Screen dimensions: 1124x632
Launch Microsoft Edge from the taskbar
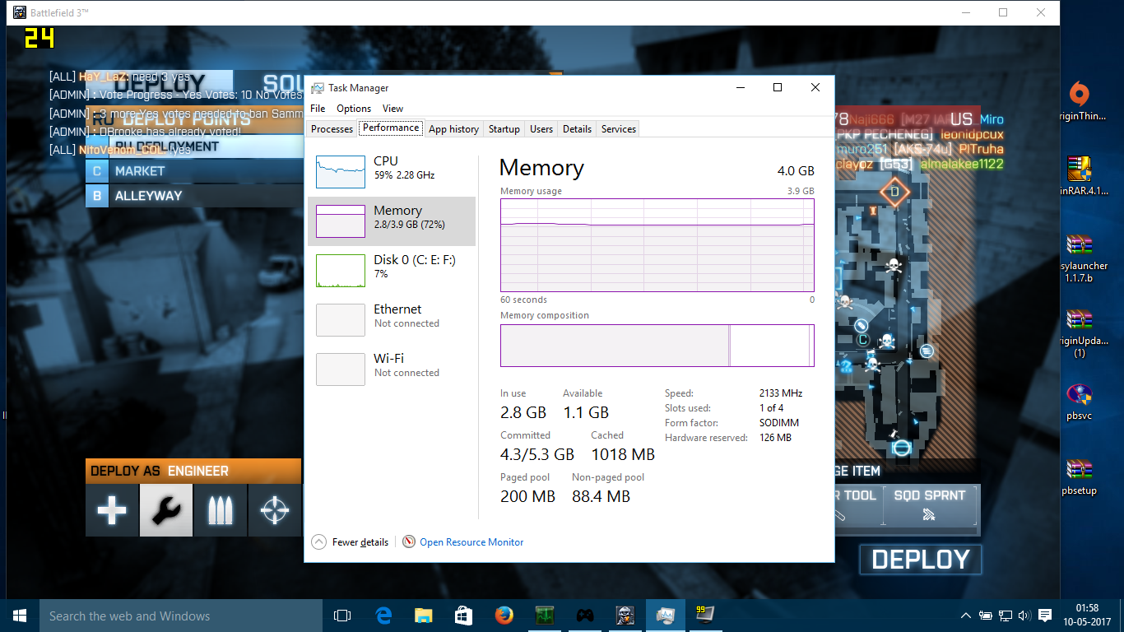pyautogui.click(x=383, y=616)
